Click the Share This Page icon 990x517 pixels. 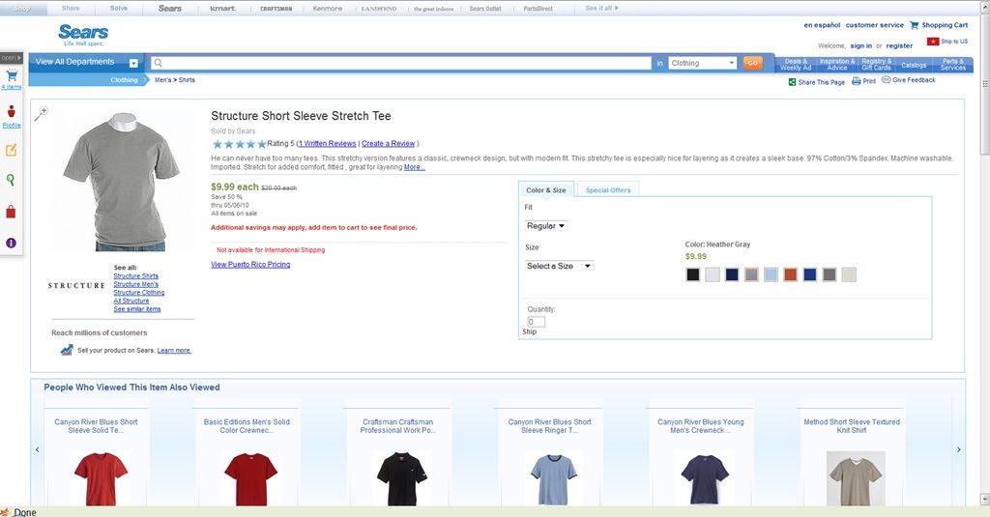coord(792,82)
